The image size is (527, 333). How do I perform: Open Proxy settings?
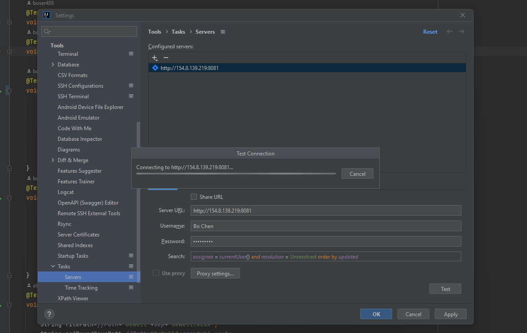pos(215,273)
